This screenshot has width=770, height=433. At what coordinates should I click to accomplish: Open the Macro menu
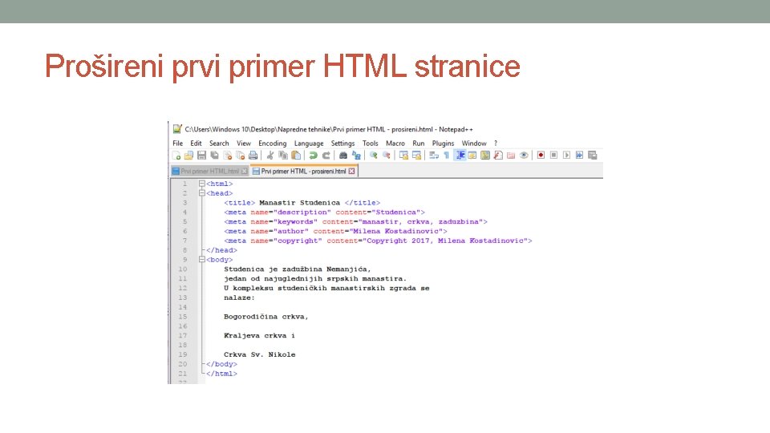(x=395, y=144)
